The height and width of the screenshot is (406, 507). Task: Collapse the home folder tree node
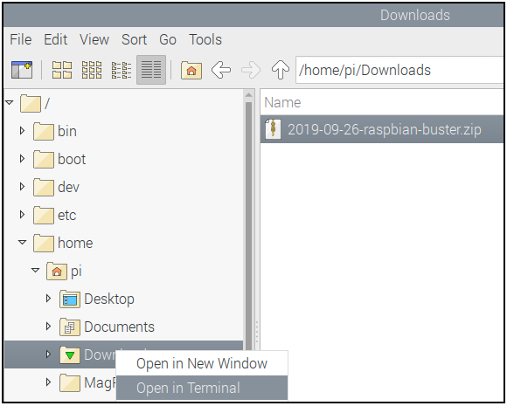pyautogui.click(x=22, y=242)
